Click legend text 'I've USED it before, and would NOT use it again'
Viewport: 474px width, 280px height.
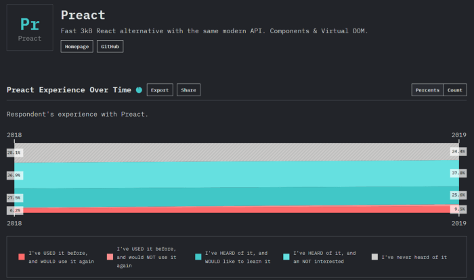(147, 257)
